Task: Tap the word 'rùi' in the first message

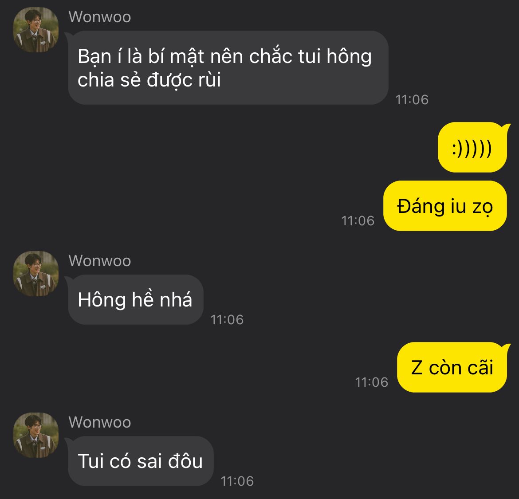Action: (x=209, y=80)
